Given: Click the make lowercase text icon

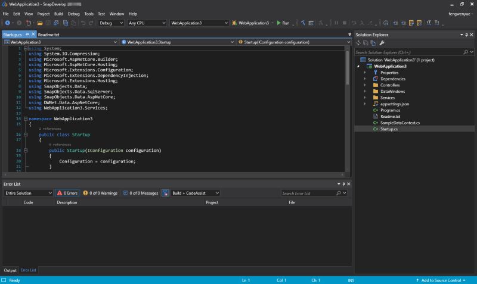Looking at the screenshot, I should [x=437, y=23].
